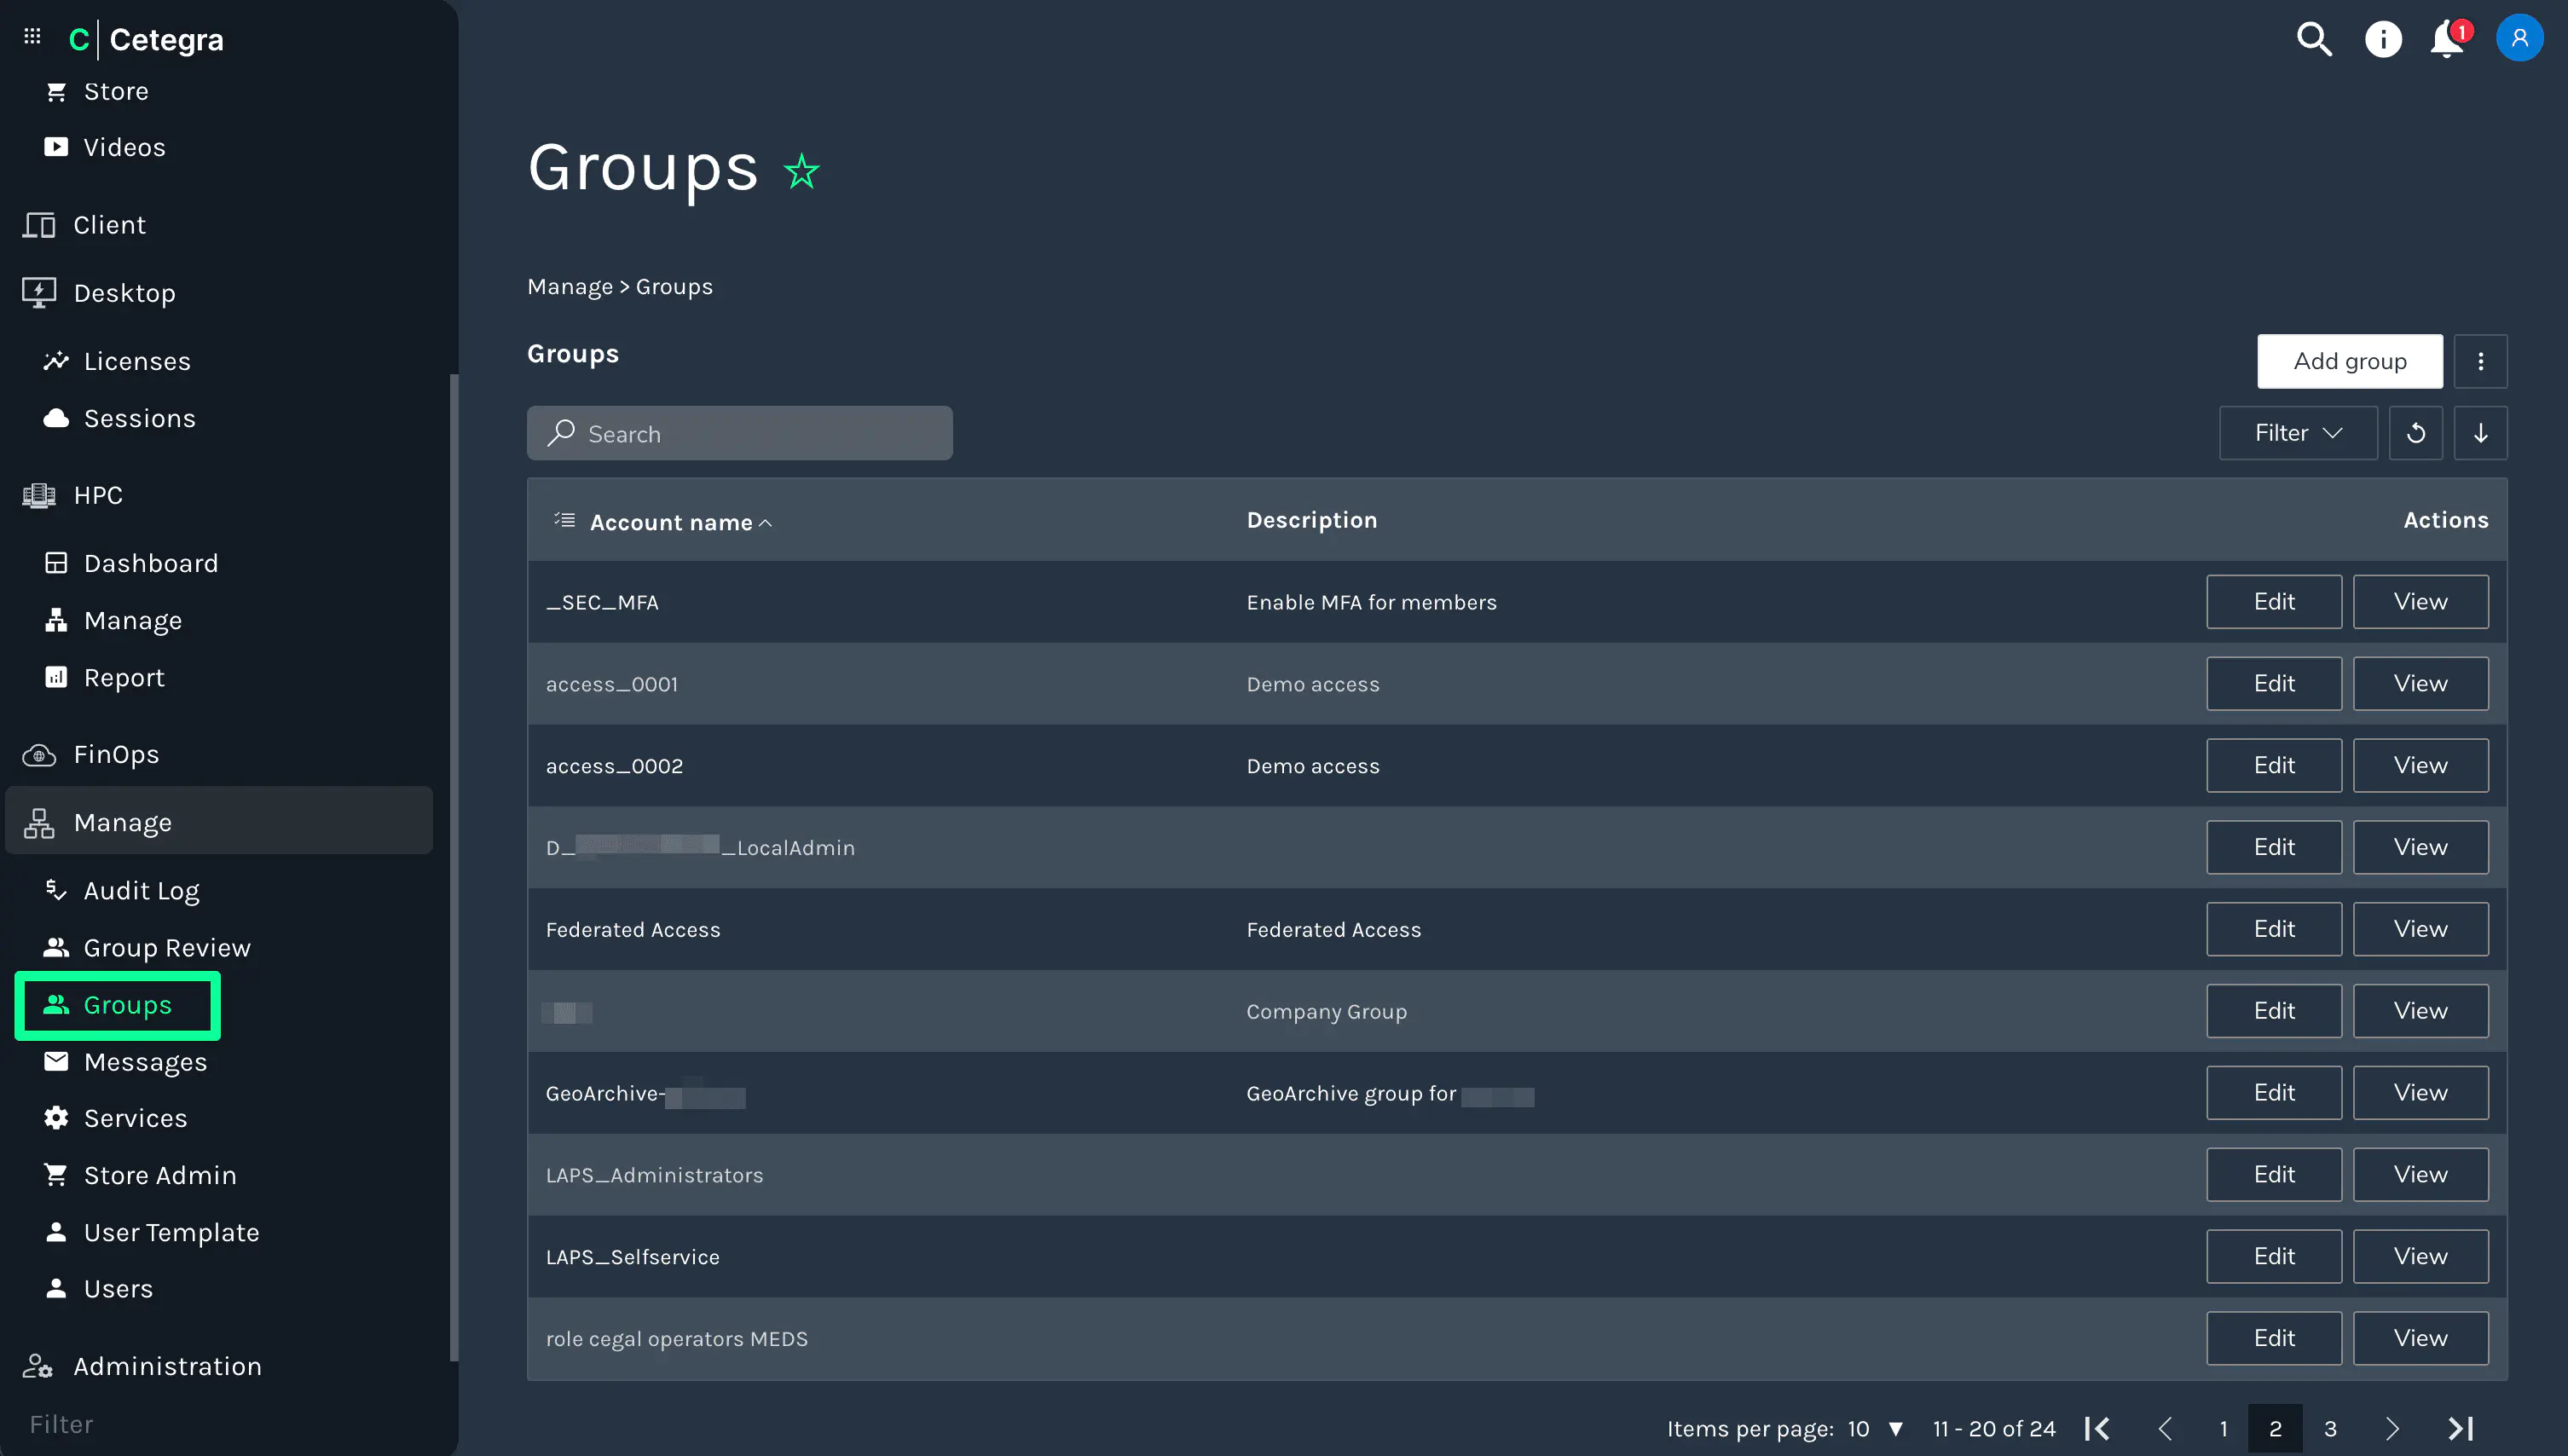Open the apps grid next to Cetegra logo
Screen dimensions: 2568x1456
tap(31, 36)
